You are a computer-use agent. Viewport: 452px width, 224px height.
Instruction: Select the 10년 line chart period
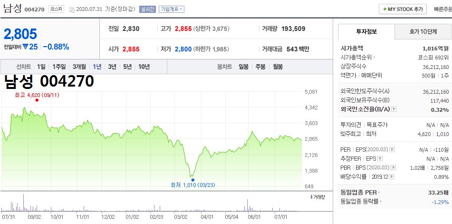tap(144, 67)
